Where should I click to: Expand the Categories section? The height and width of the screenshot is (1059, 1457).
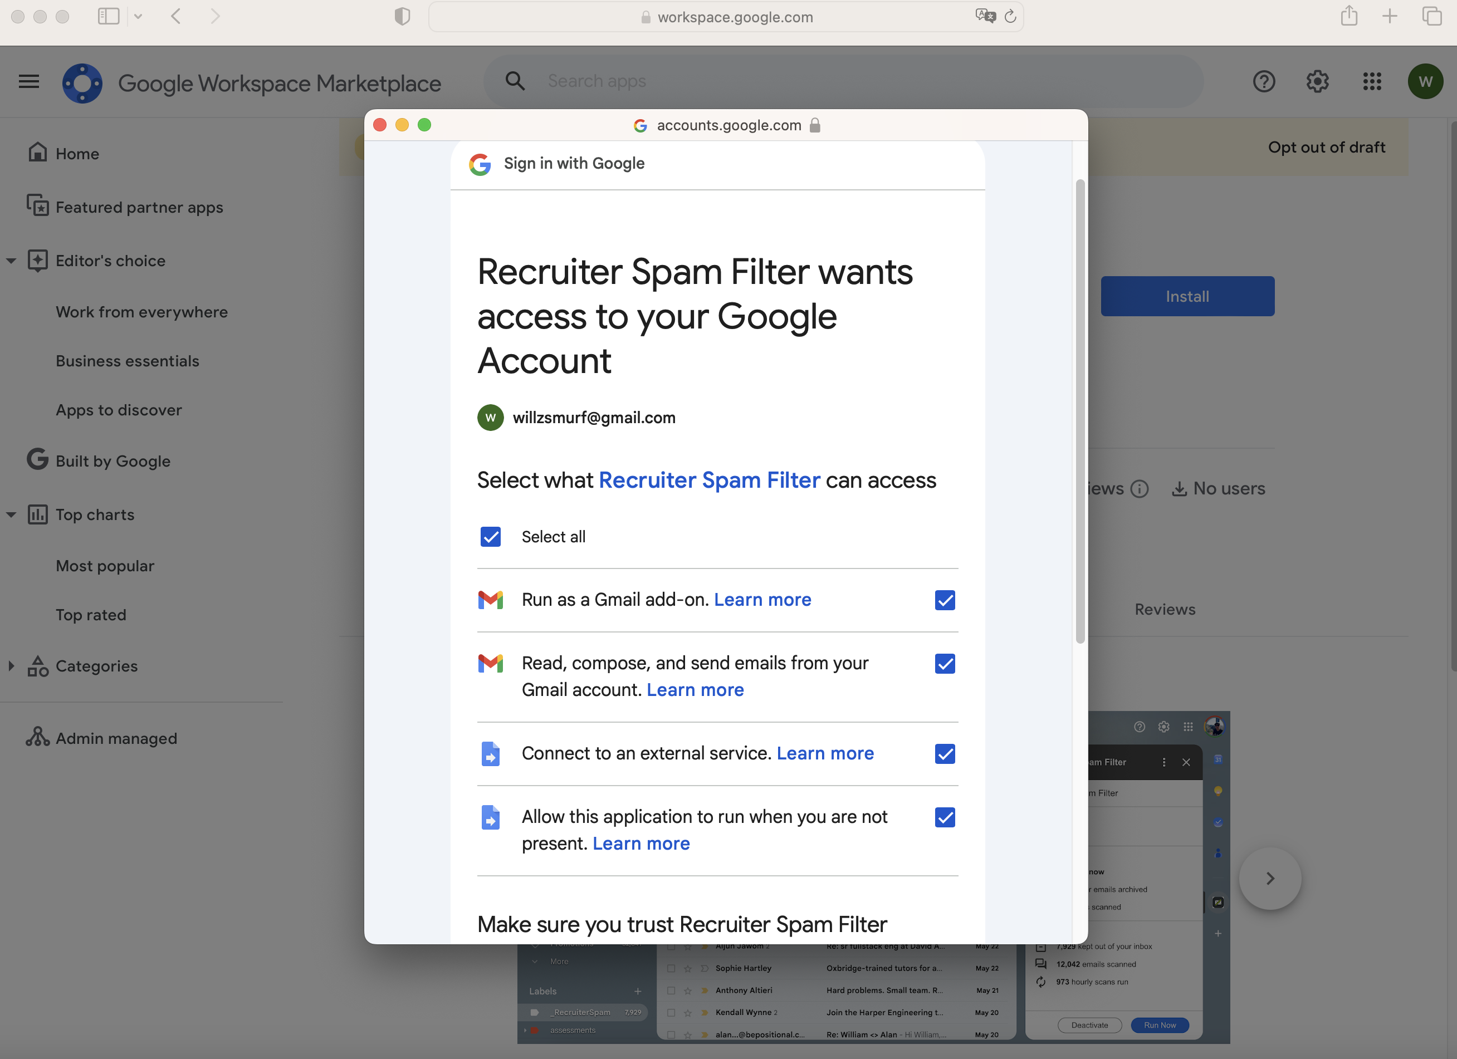[11, 666]
